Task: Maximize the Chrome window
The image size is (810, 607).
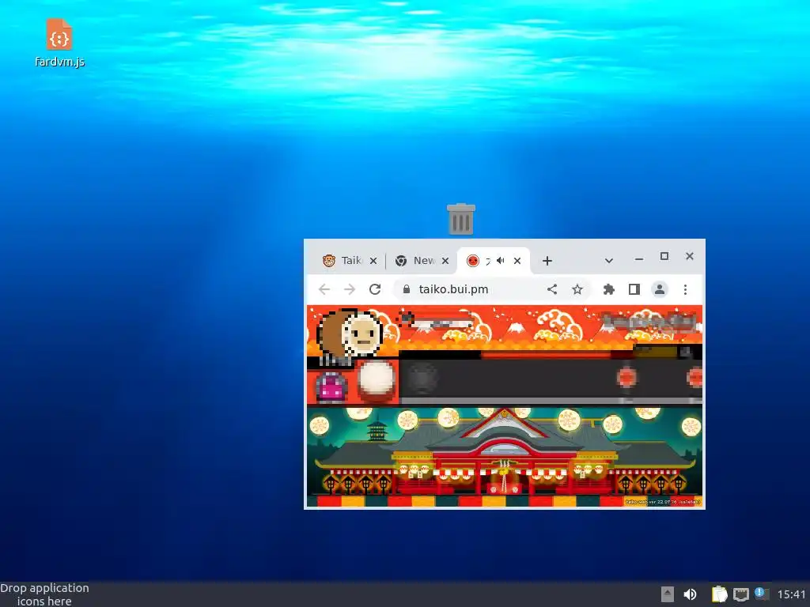Action: tap(664, 257)
